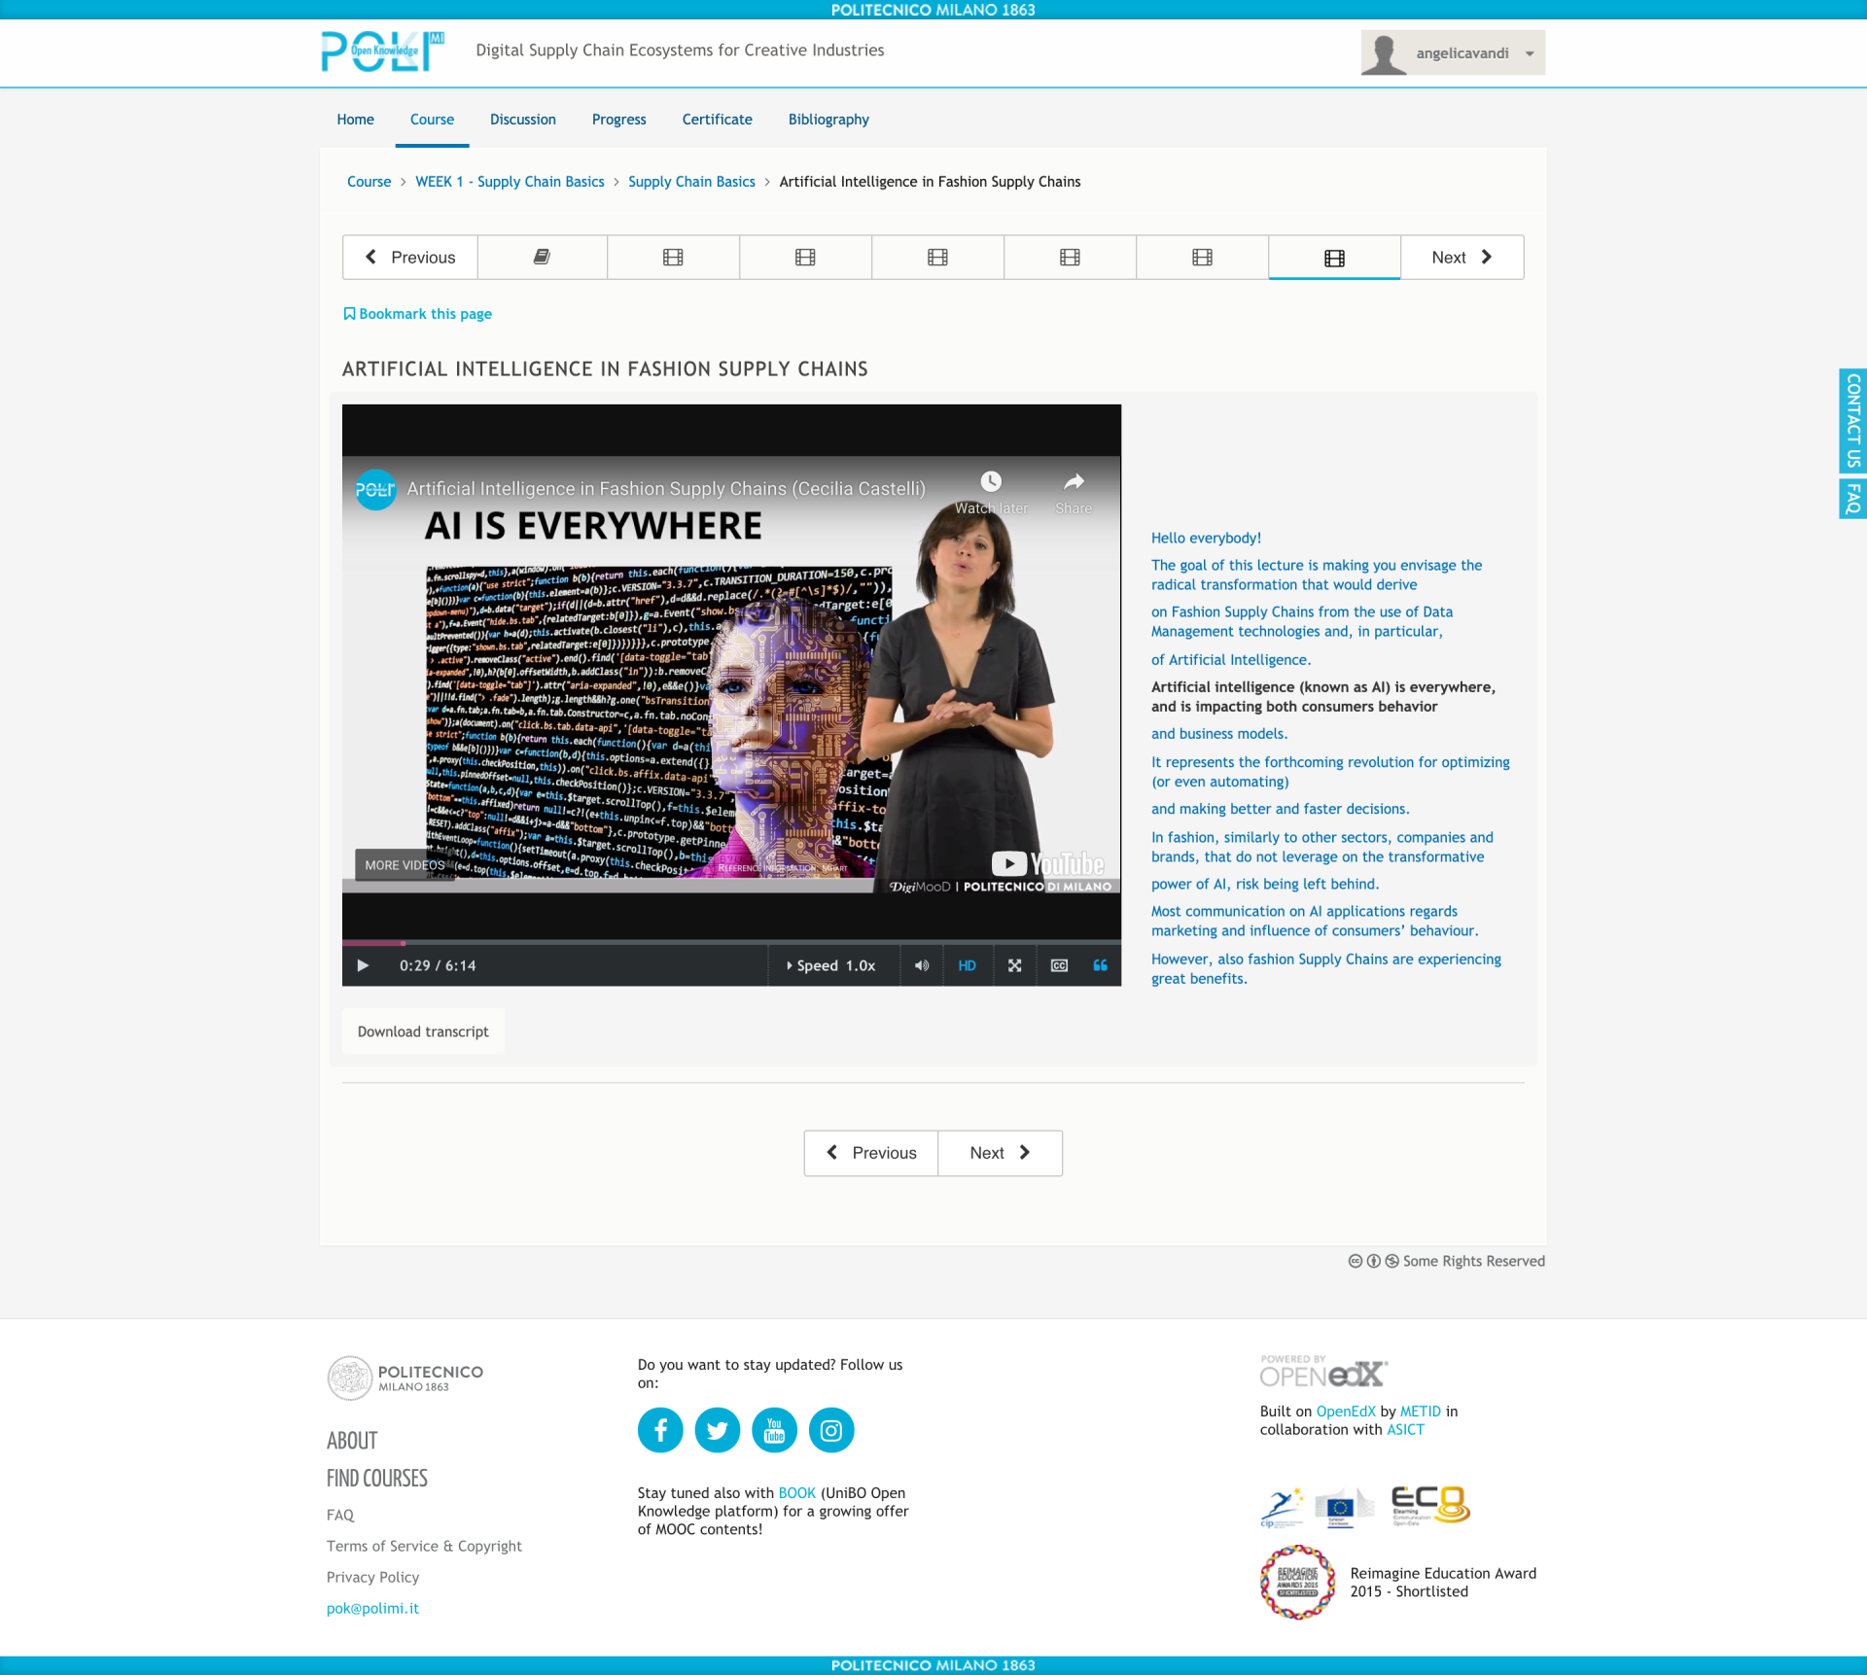This screenshot has height=1675, width=1867.
Task: Open Twitter social icon
Action: (x=718, y=1430)
